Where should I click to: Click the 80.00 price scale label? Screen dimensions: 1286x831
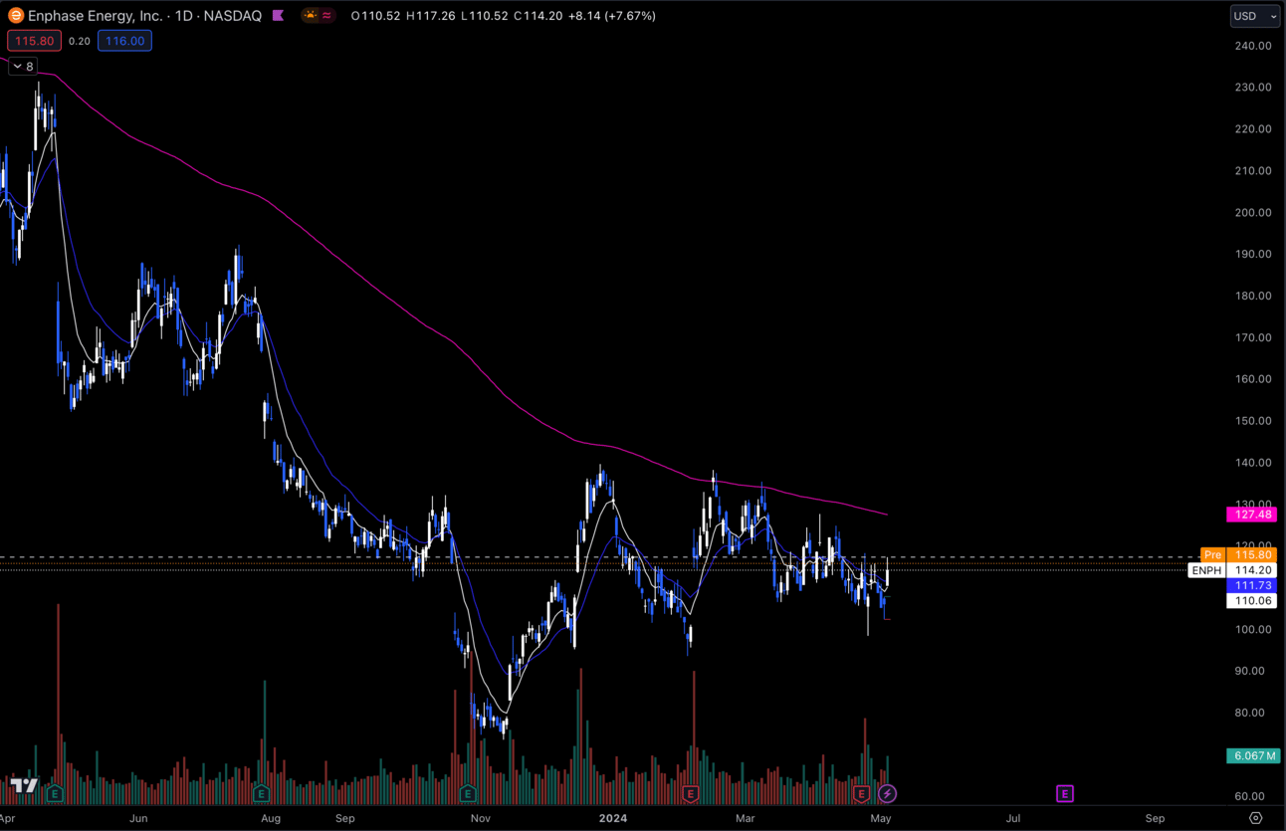click(1252, 713)
